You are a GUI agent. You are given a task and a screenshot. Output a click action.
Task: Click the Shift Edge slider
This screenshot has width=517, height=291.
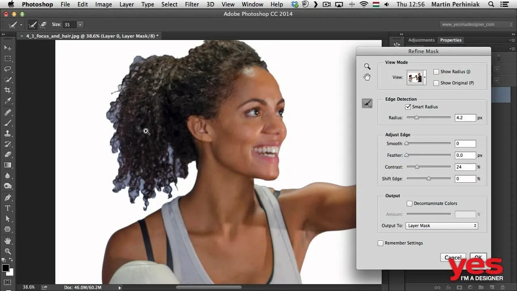click(x=429, y=179)
